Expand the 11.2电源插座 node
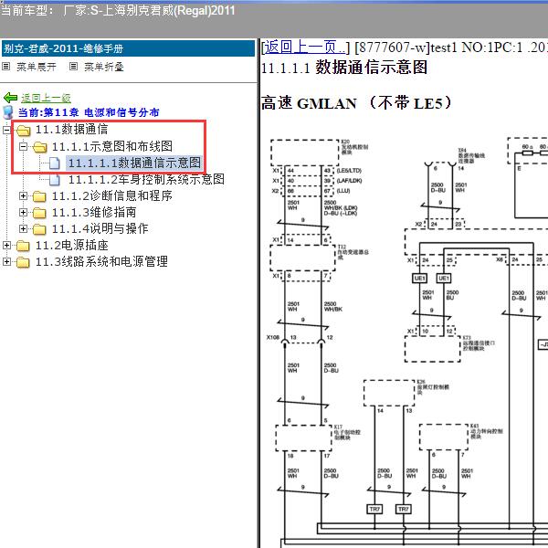 pyautogui.click(x=6, y=246)
